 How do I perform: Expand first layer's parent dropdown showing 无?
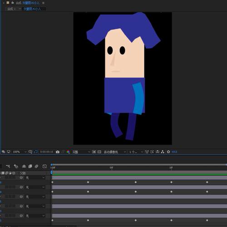tap(35, 178)
